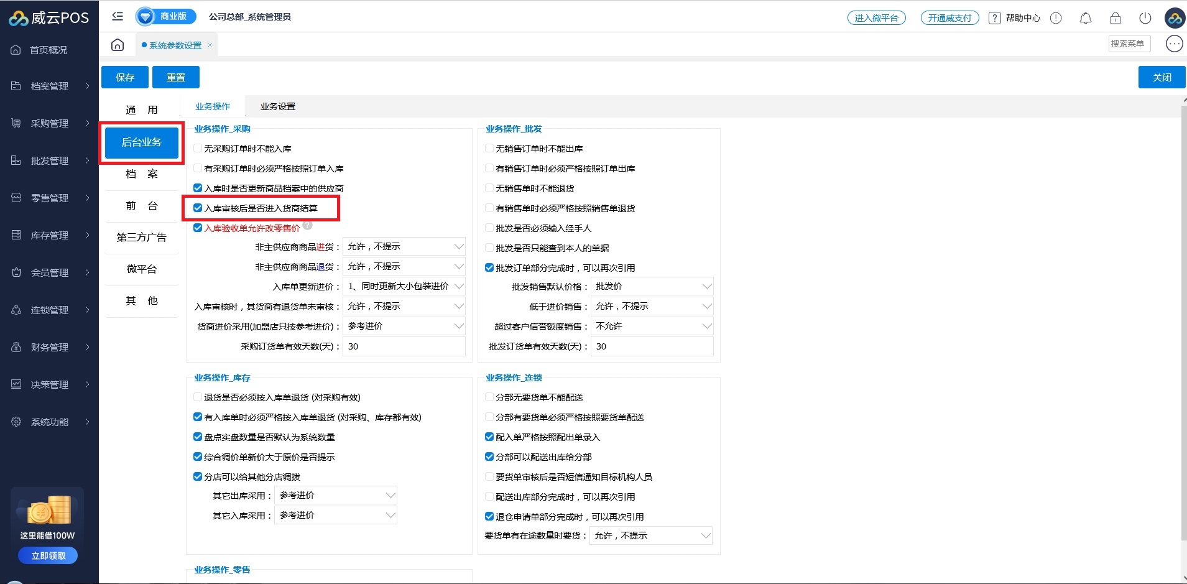Enable 无采购订单时不能入库 checkbox
This screenshot has height=584, width=1187.
coord(198,149)
